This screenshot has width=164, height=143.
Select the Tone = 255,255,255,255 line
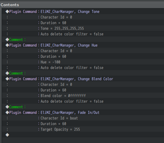(83, 28)
